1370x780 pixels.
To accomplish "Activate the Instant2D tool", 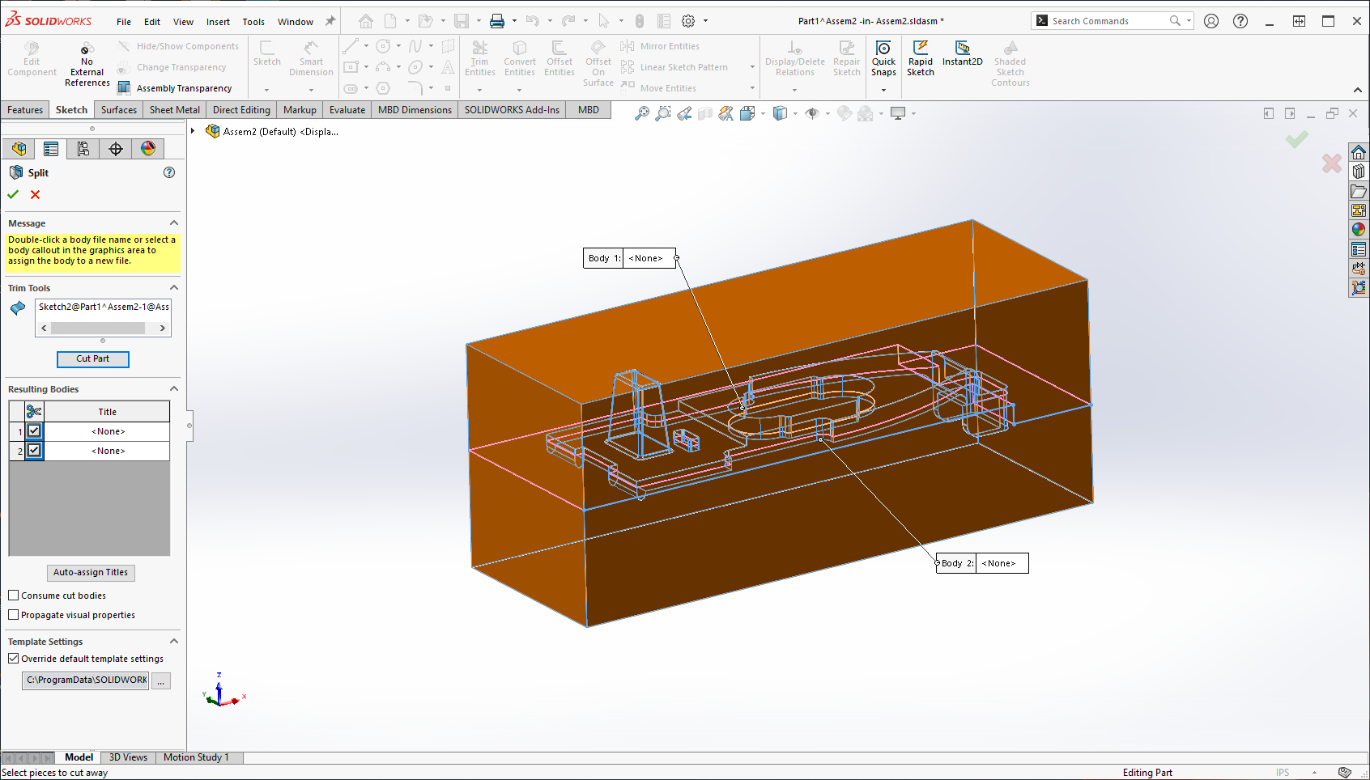I will coord(962,53).
